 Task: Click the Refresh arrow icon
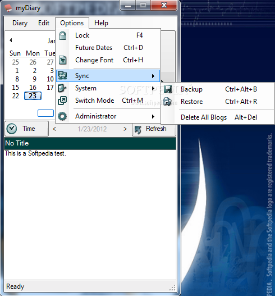point(138,130)
